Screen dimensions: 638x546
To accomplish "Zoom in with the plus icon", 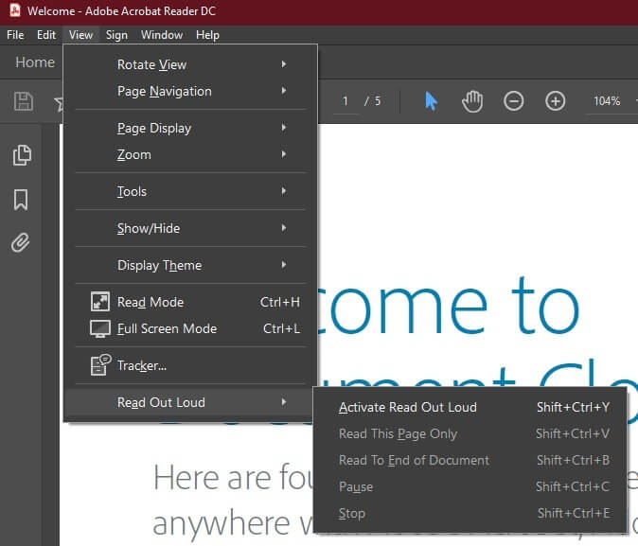I will point(555,101).
